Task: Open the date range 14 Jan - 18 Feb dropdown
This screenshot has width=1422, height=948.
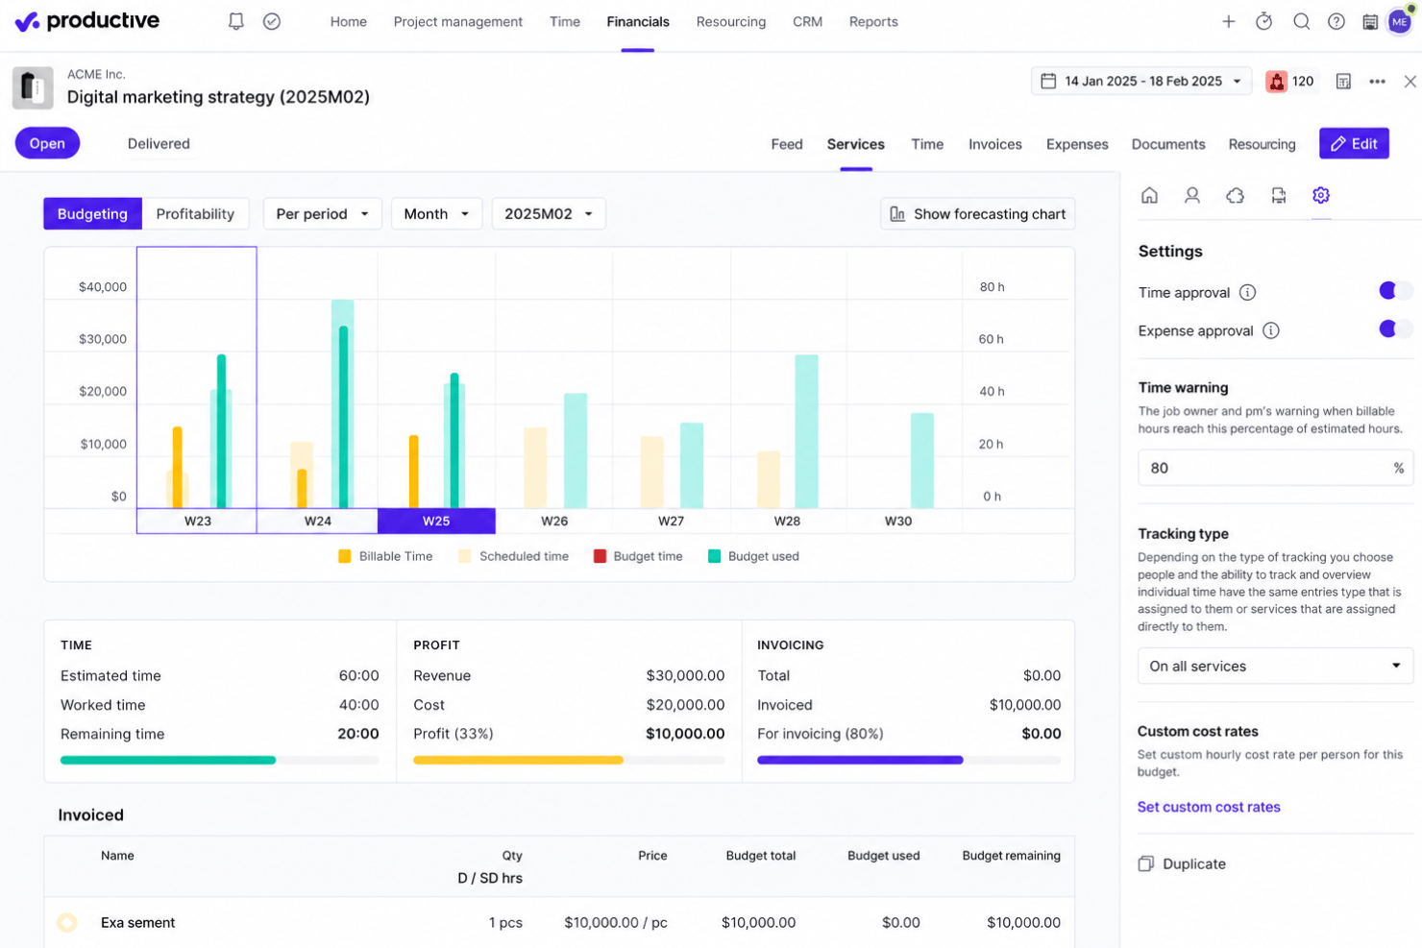Action: click(x=1141, y=81)
